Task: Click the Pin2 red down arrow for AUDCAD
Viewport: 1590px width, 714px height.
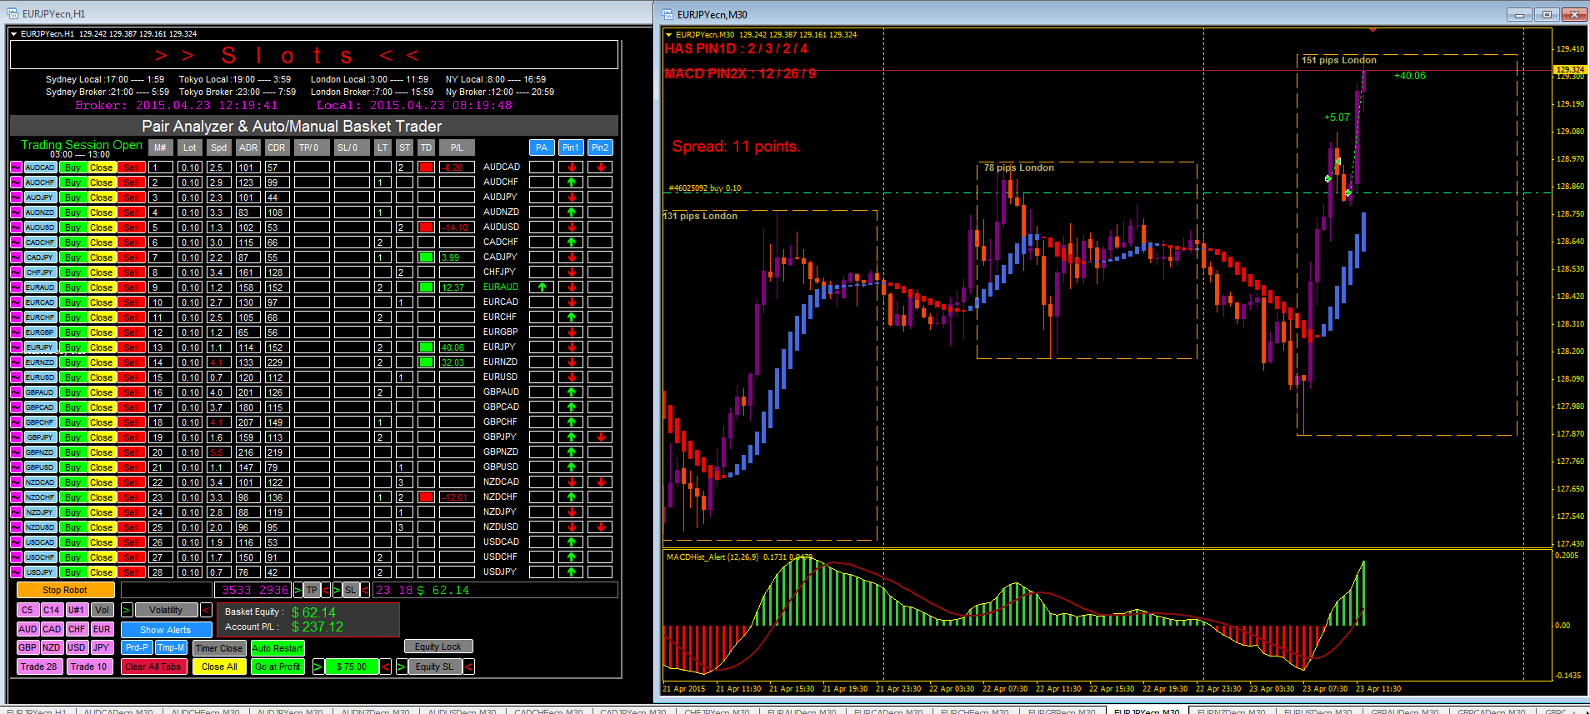Action: point(600,167)
